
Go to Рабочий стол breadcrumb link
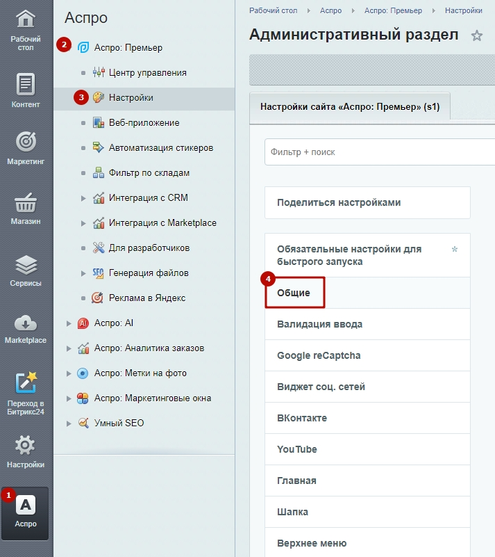click(x=273, y=10)
